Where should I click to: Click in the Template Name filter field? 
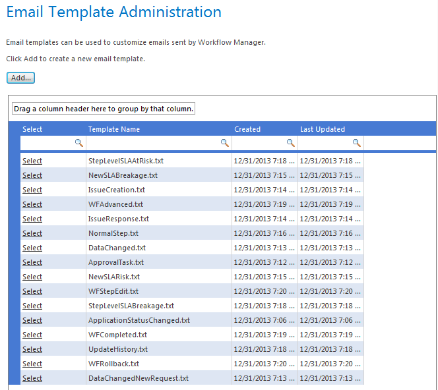click(x=154, y=143)
